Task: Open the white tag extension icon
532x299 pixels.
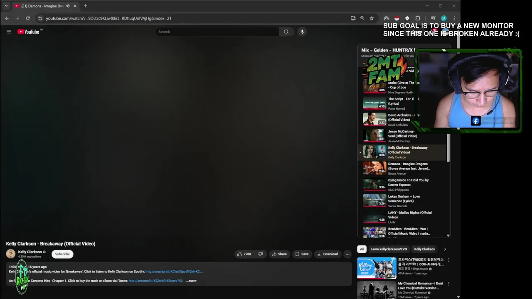Action: [407, 18]
